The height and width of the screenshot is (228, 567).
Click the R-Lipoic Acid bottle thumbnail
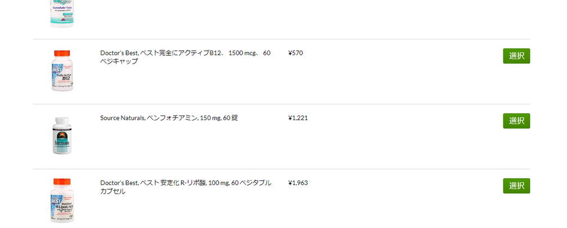(62, 201)
